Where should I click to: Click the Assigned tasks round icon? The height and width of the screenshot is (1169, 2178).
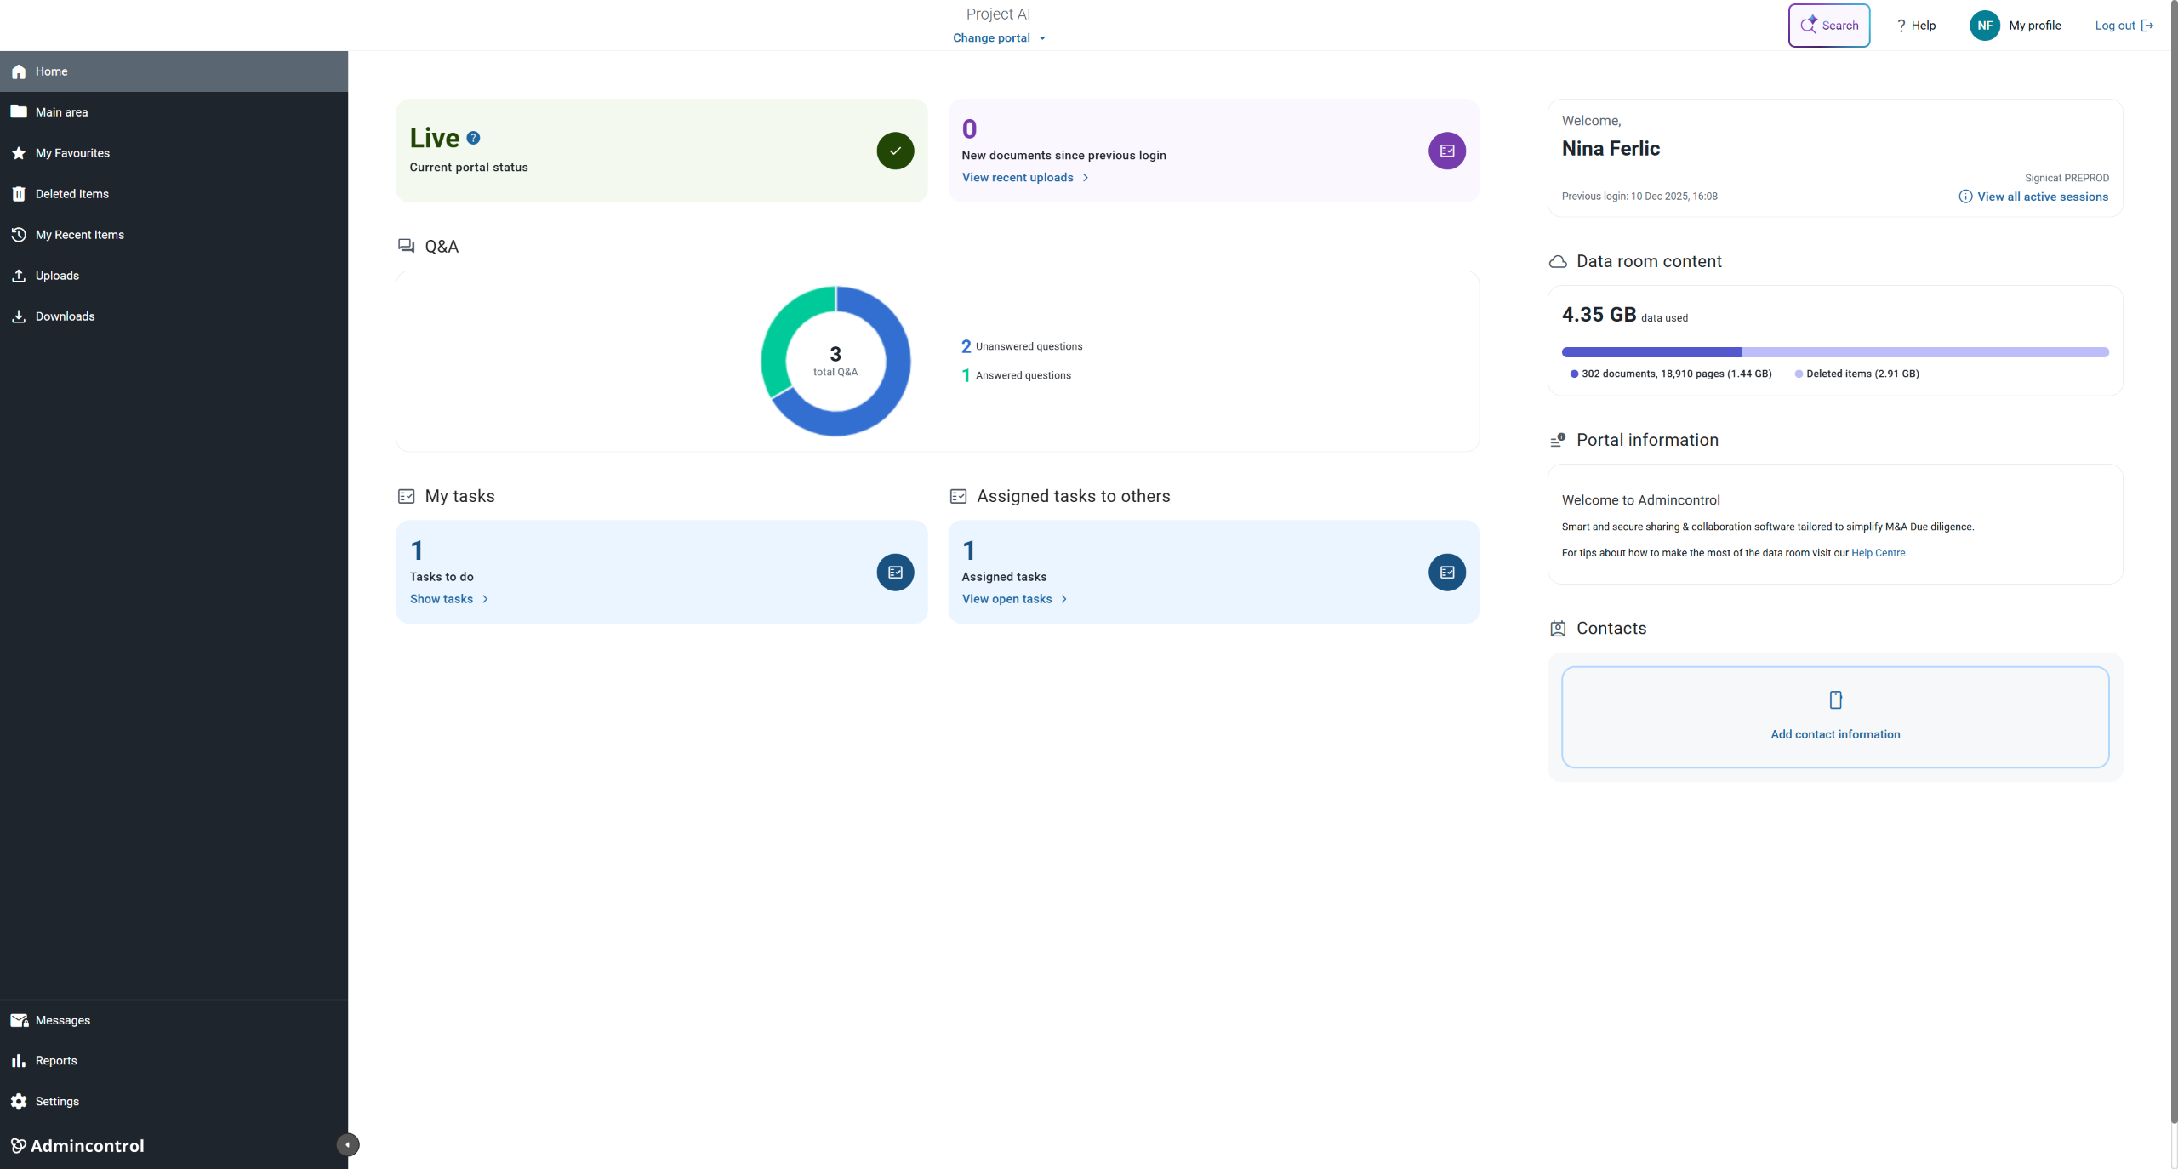point(1446,573)
